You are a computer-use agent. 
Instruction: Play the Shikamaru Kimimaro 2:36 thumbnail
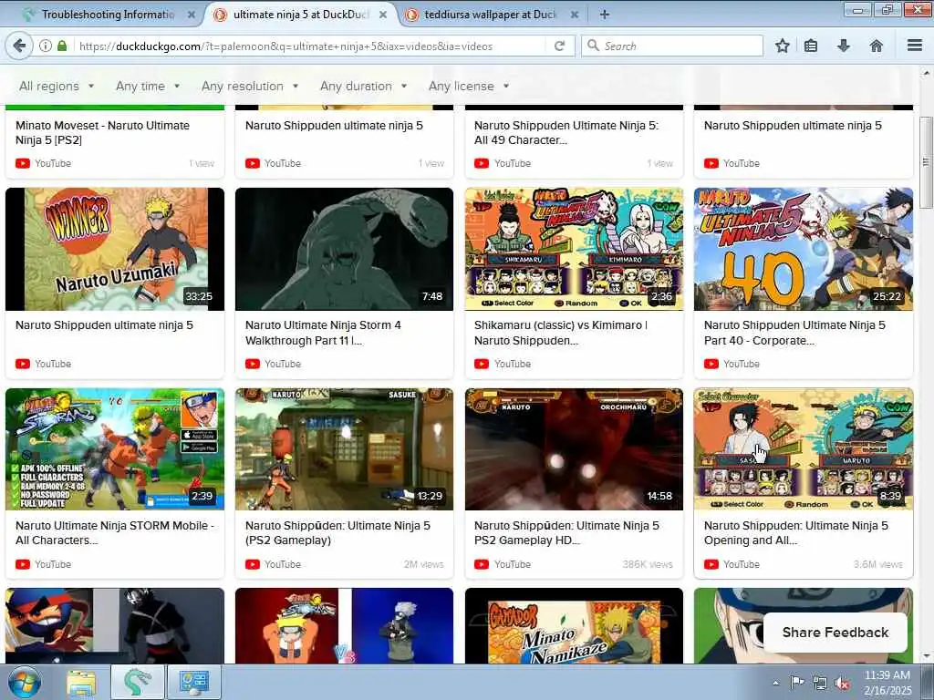click(574, 249)
